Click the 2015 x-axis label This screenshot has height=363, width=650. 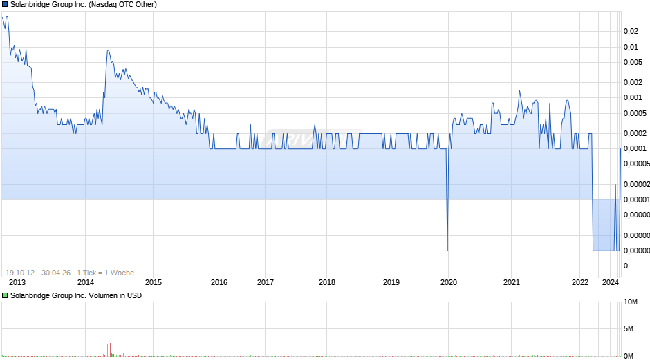[x=154, y=282]
